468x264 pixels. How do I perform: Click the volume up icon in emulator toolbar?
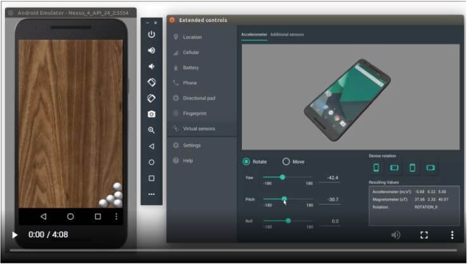point(151,51)
